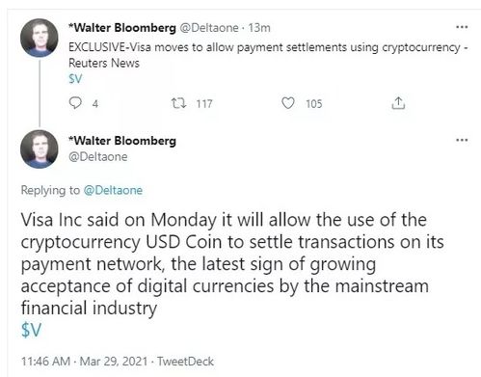View the 117 retweets count

[x=204, y=104]
